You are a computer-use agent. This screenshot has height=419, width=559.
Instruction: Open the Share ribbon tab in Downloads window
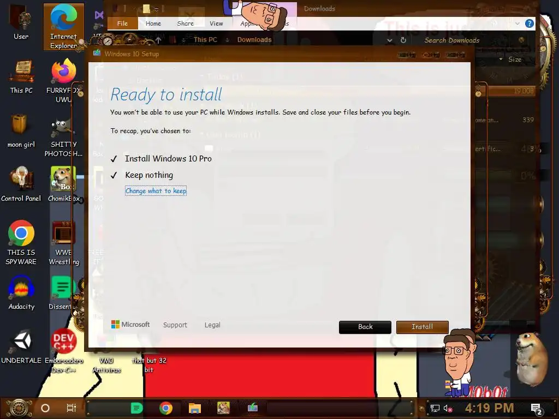186,23
